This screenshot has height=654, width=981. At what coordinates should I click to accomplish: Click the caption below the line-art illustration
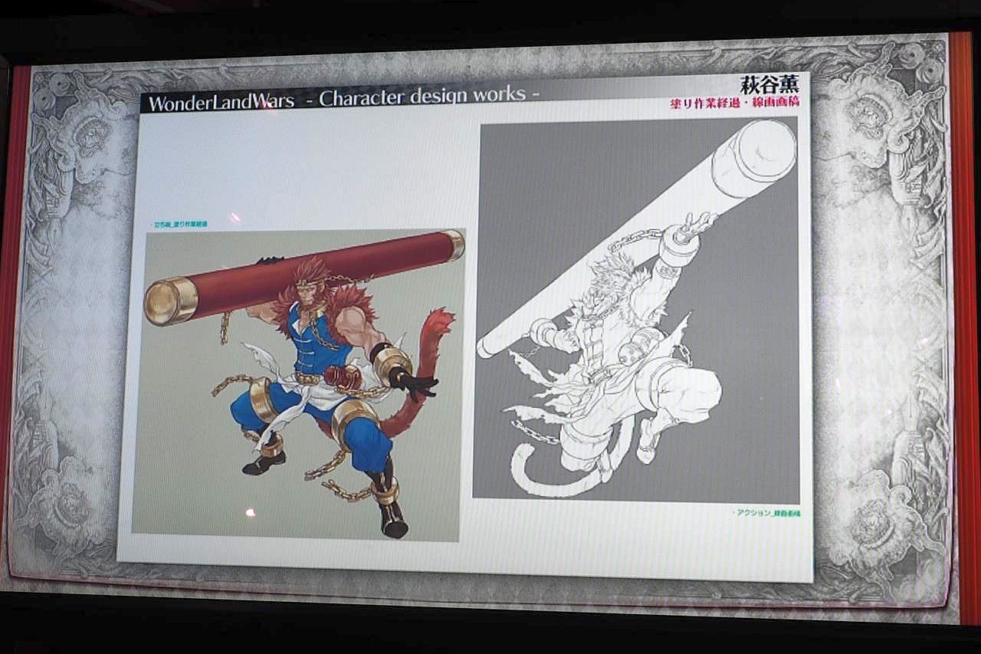pos(767,513)
